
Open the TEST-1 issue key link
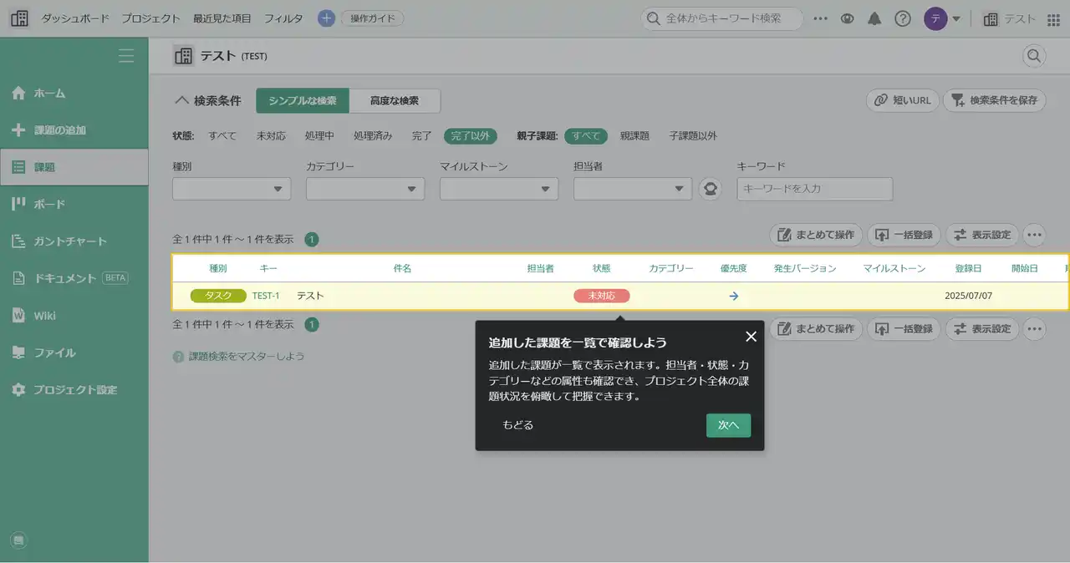[x=266, y=296]
